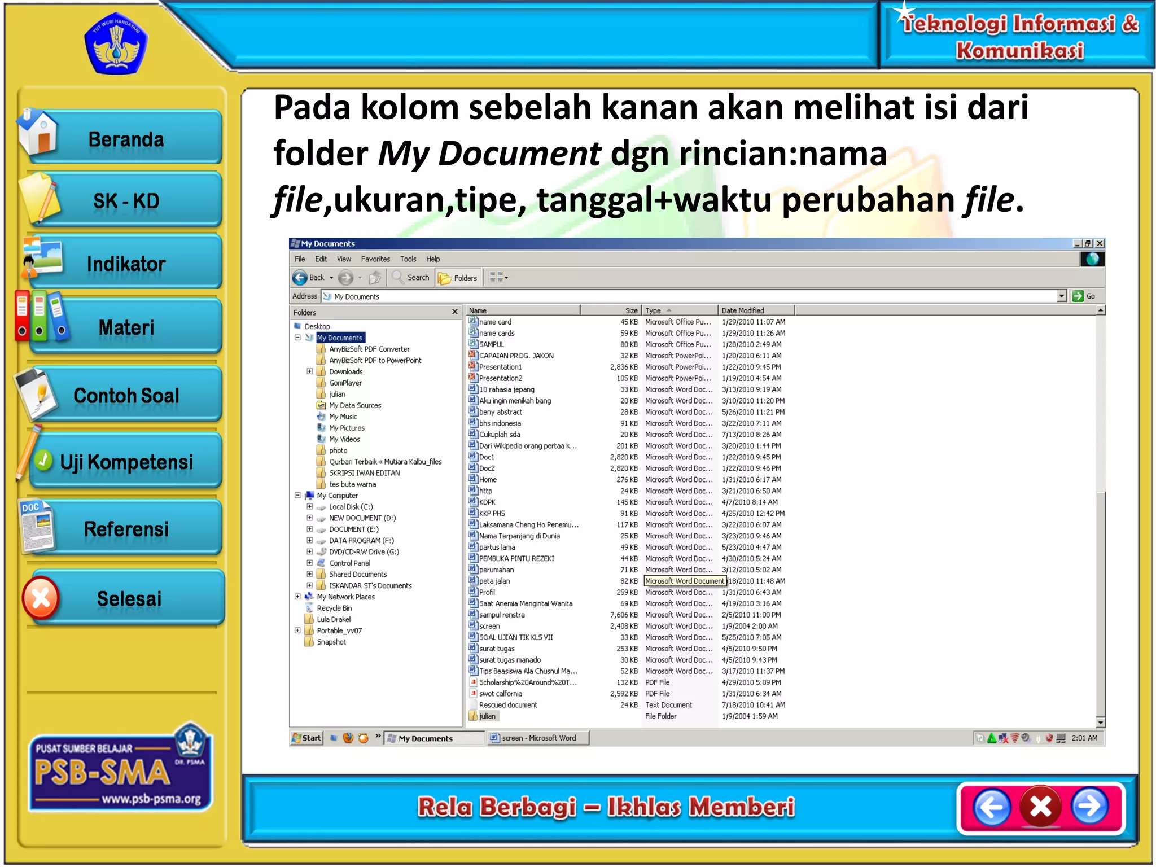
Task: Toggle the Folders pane button
Action: click(458, 278)
